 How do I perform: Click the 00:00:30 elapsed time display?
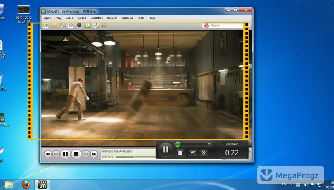pyautogui.click(x=108, y=157)
